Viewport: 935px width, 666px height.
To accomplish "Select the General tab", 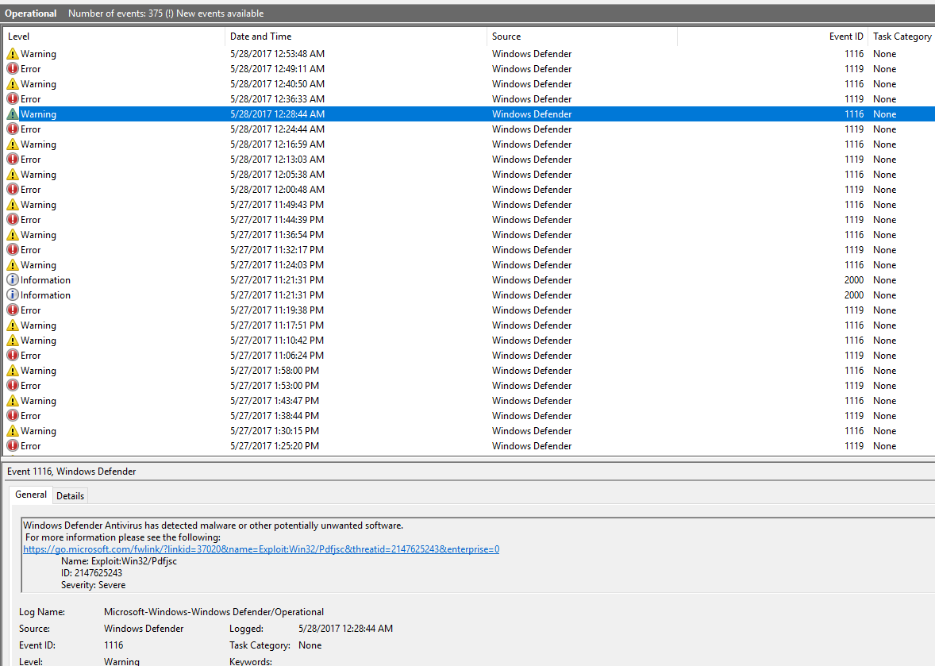I will click(31, 495).
